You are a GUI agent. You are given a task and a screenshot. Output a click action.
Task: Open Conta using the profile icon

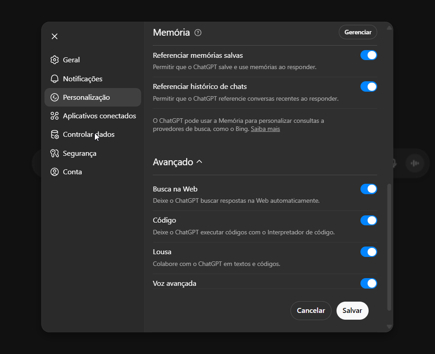pyautogui.click(x=55, y=172)
